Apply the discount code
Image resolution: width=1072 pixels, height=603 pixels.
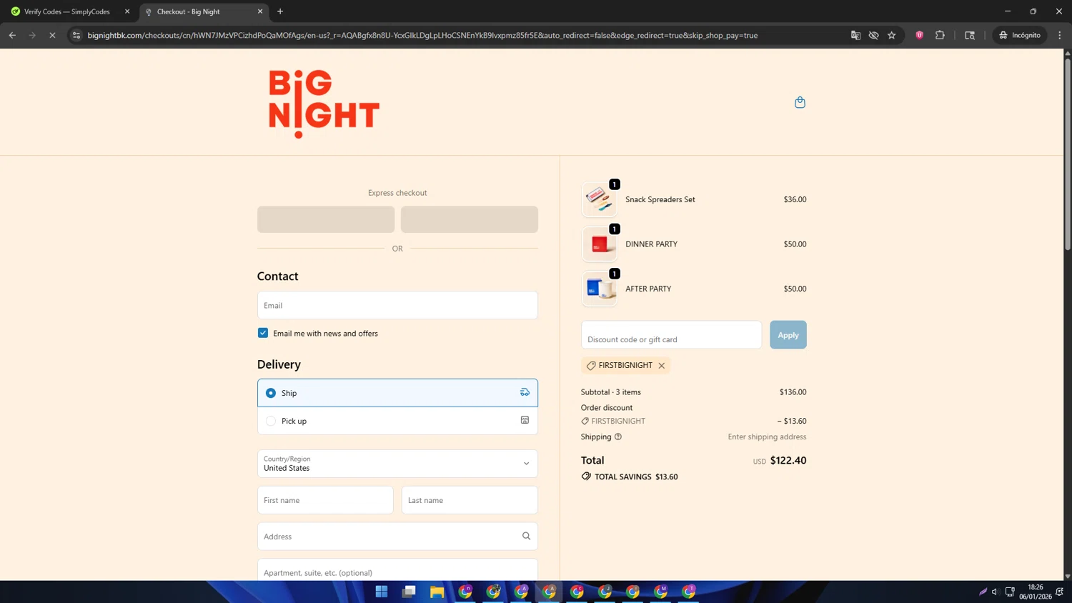(x=788, y=335)
